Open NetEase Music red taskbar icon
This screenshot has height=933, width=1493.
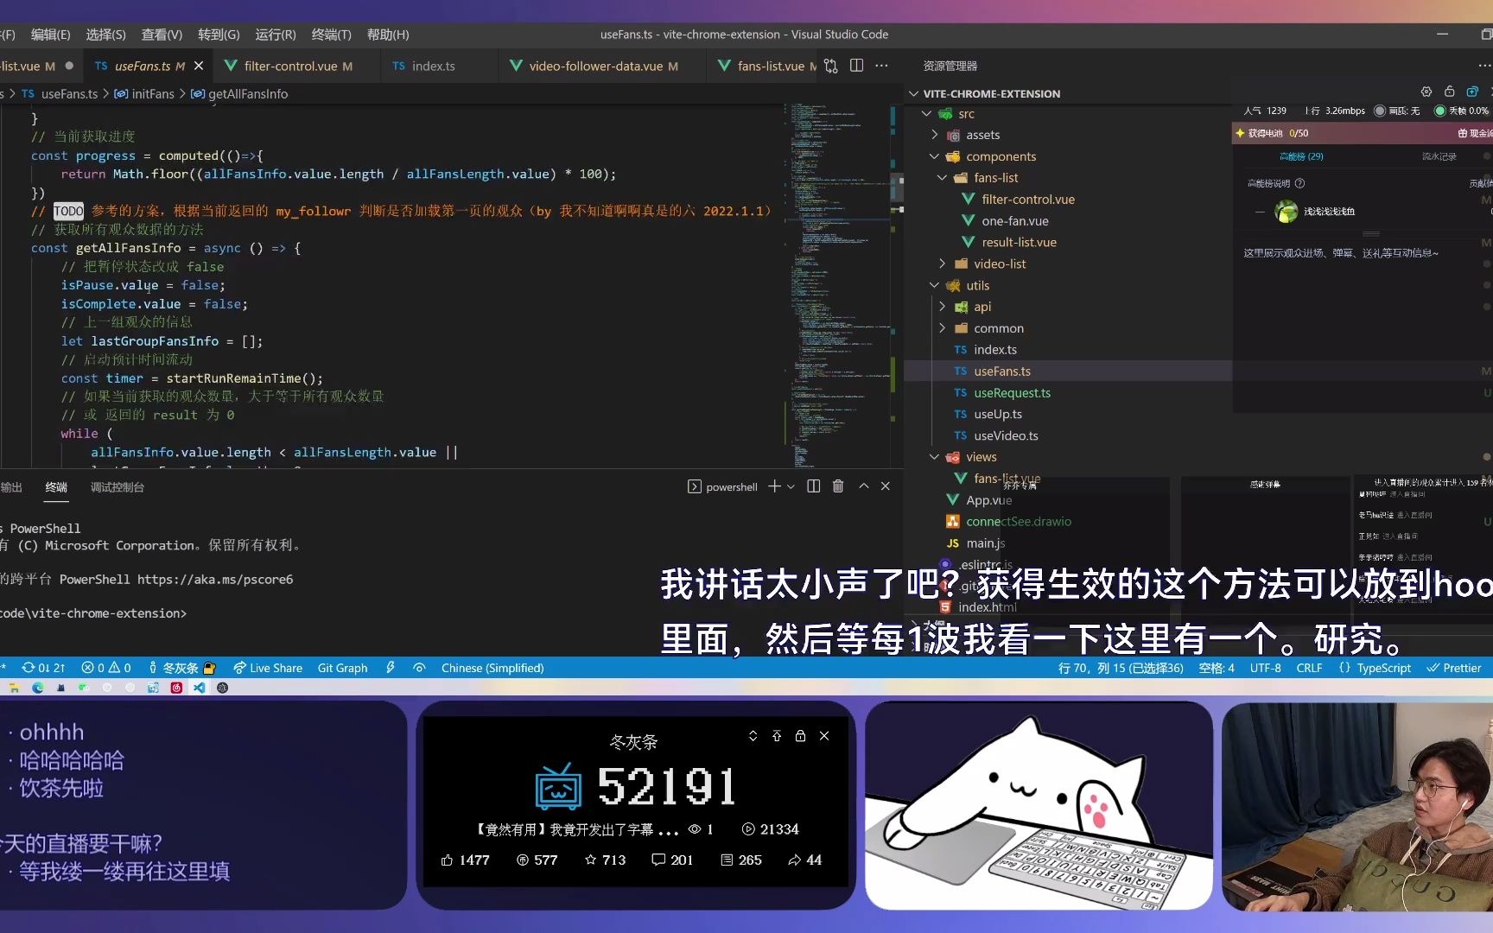[176, 688]
